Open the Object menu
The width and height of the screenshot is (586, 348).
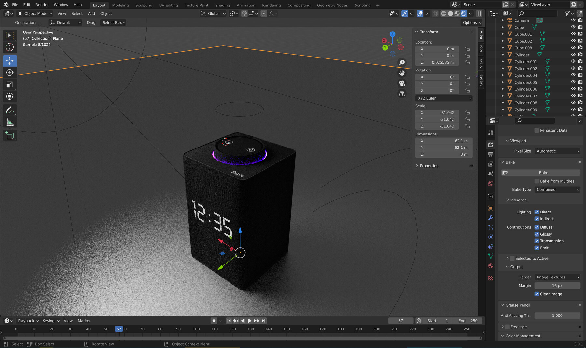[x=106, y=13]
